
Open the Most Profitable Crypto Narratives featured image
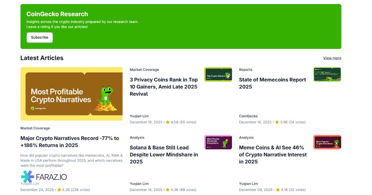(x=71, y=94)
